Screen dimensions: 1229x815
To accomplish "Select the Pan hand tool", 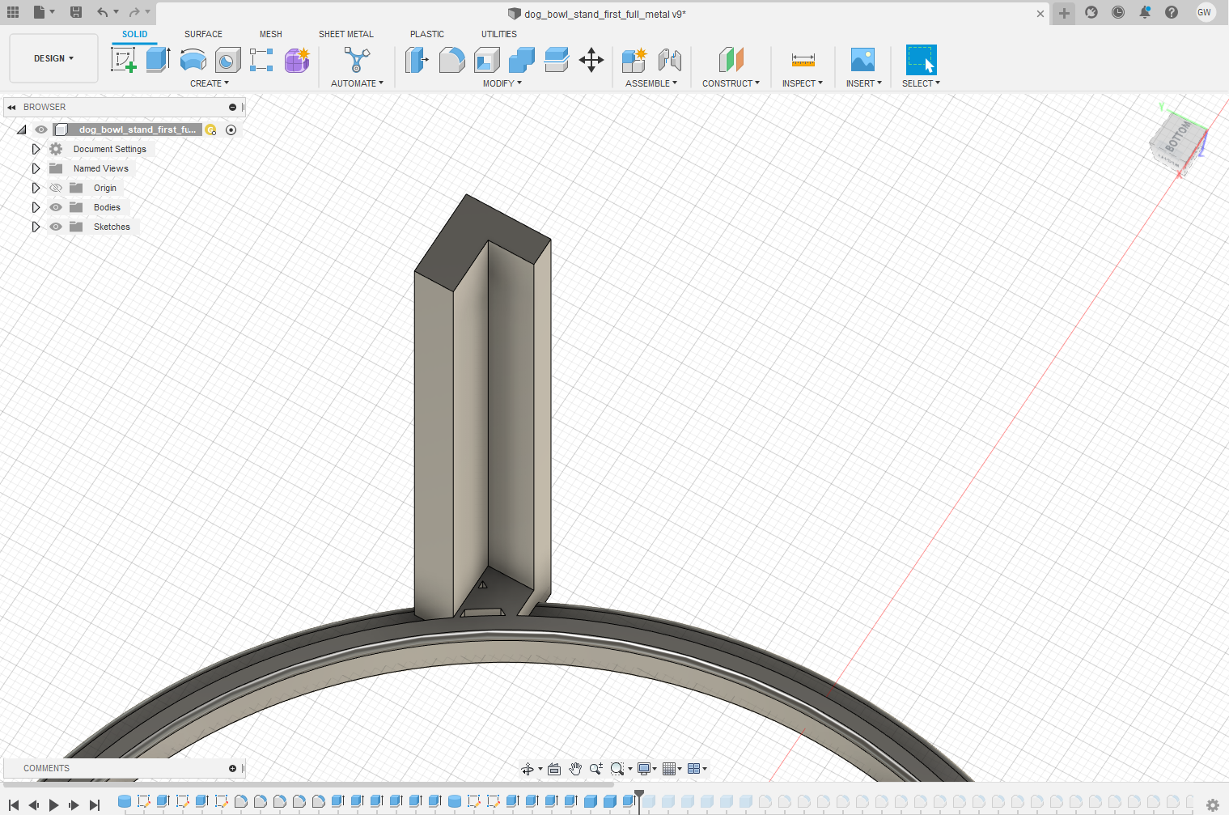I will (x=575, y=769).
